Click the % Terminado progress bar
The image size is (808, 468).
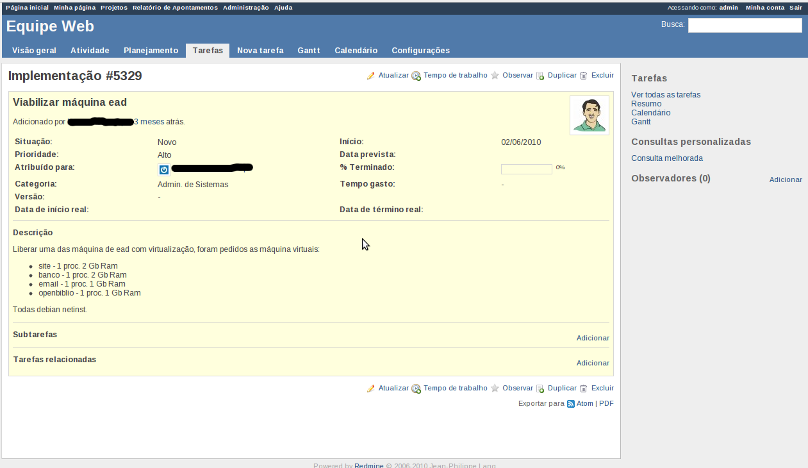click(526, 169)
